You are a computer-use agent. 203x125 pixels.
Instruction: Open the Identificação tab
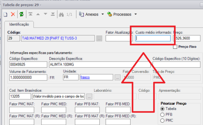coord(19,24)
